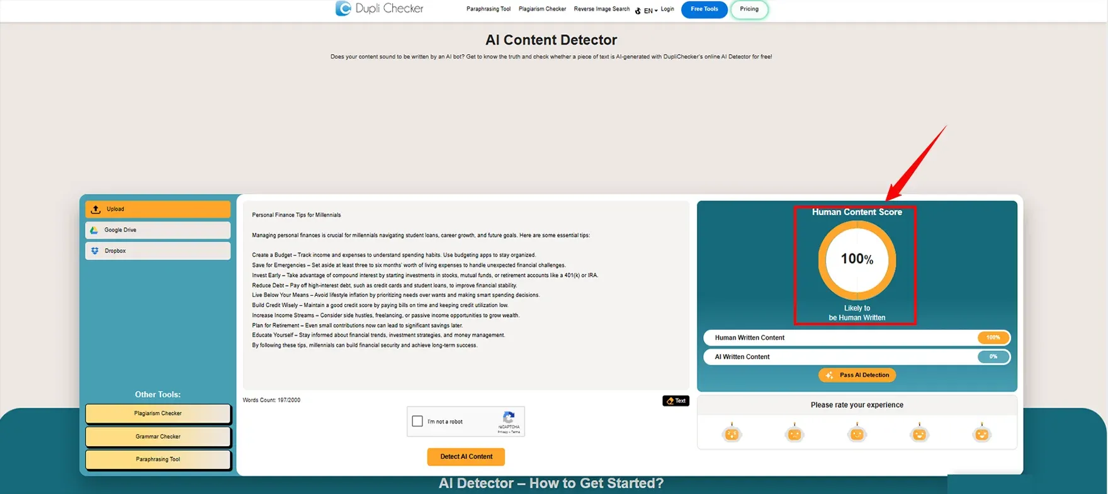
Task: Click 'AI Detector – How to Get Started?' heading
Action: tap(551, 483)
